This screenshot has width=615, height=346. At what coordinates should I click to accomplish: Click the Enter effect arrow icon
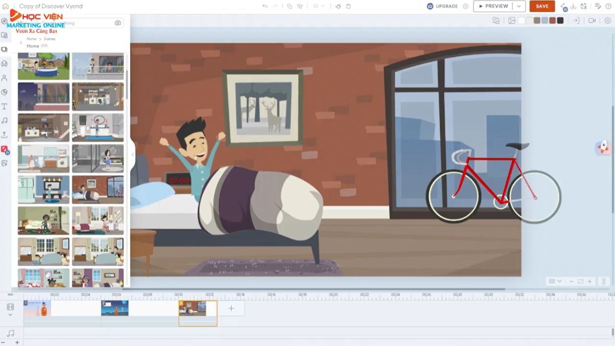(x=576, y=21)
